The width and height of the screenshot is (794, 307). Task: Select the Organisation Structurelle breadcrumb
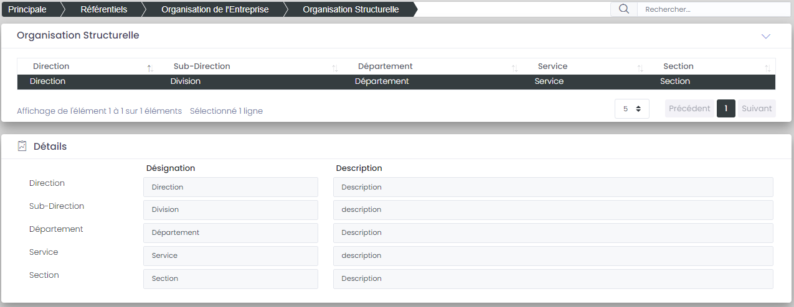(351, 9)
